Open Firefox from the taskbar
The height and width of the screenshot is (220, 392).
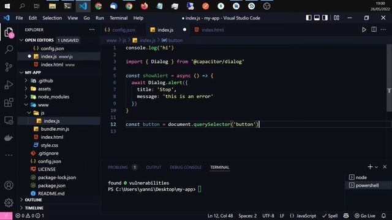[x=145, y=6]
